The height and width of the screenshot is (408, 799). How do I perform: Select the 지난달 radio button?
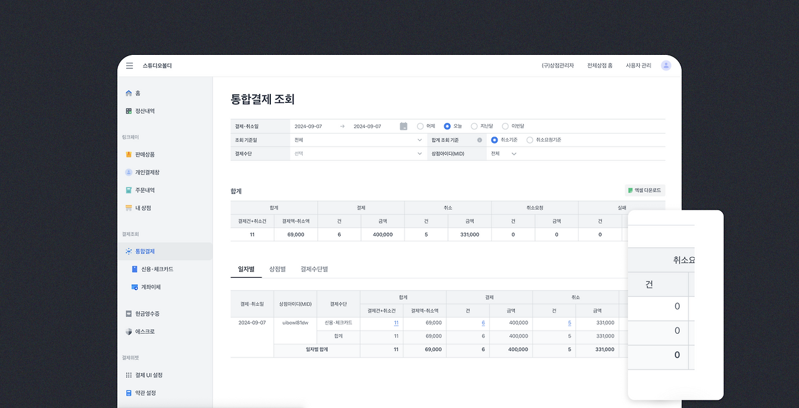coord(474,126)
